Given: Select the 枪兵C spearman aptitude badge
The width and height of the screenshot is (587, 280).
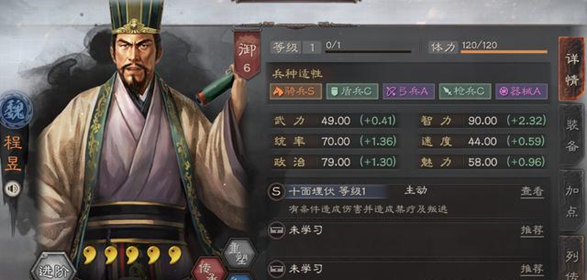Looking at the screenshot, I should (x=465, y=91).
